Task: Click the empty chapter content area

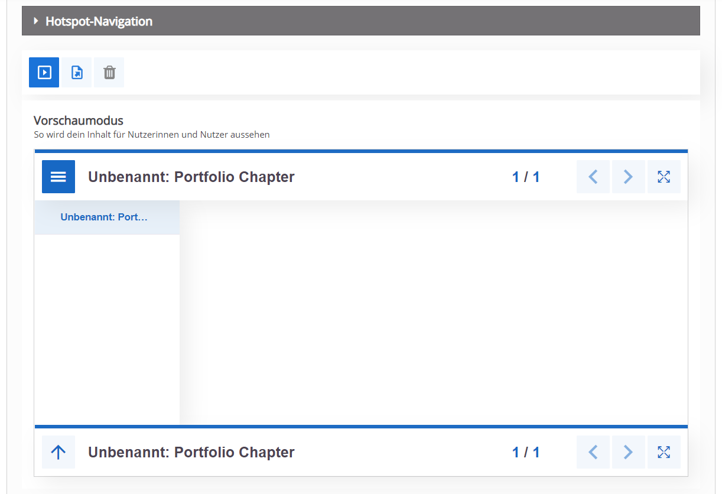Action: 434,313
